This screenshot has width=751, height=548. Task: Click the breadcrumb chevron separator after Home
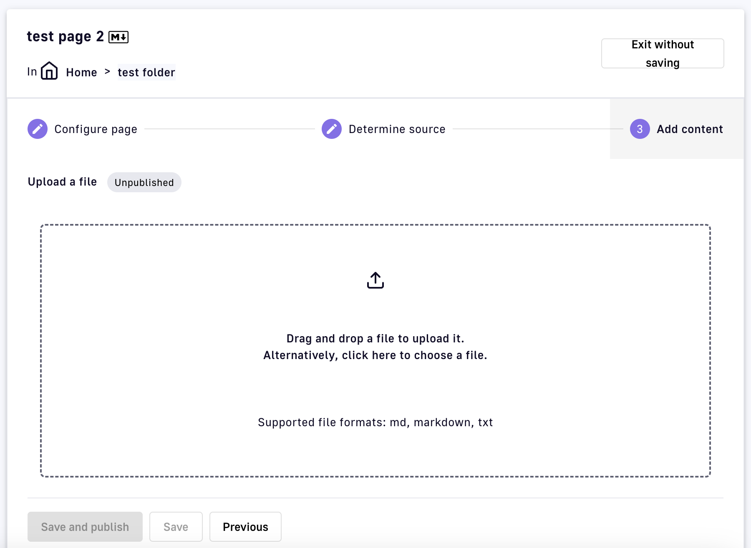108,72
